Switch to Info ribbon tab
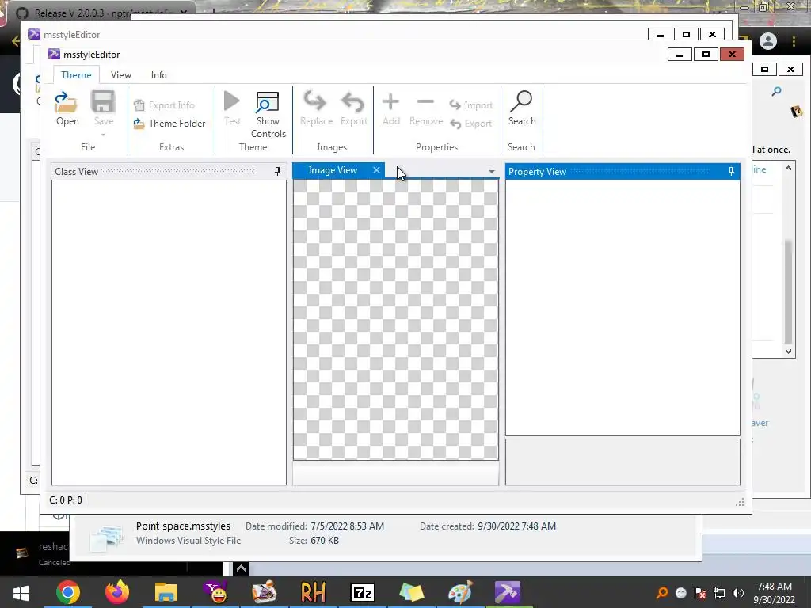 pyautogui.click(x=158, y=75)
